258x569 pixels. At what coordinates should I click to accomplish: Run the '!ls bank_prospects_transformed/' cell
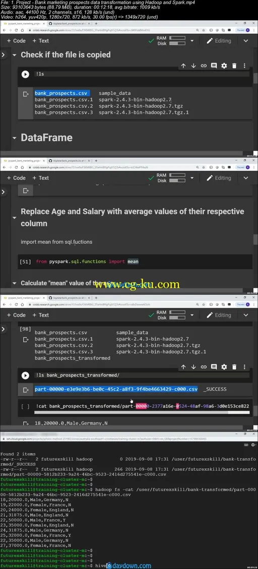pyautogui.click(x=25, y=376)
